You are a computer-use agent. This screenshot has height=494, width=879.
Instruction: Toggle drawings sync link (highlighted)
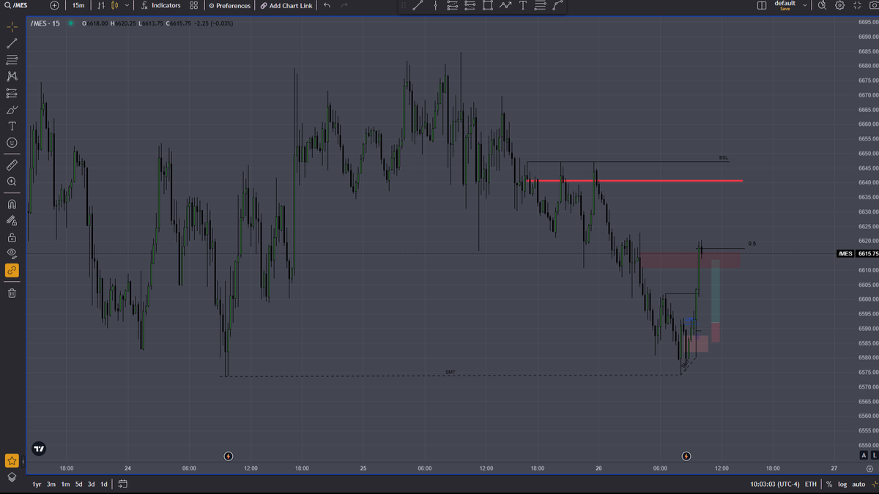point(12,270)
